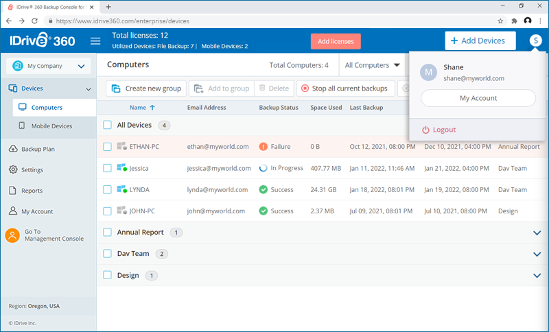Select Computers in the sidebar
Viewport: 549px width, 332px height.
[54, 108]
